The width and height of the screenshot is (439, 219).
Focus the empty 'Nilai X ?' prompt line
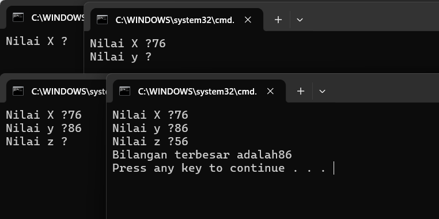coord(37,41)
